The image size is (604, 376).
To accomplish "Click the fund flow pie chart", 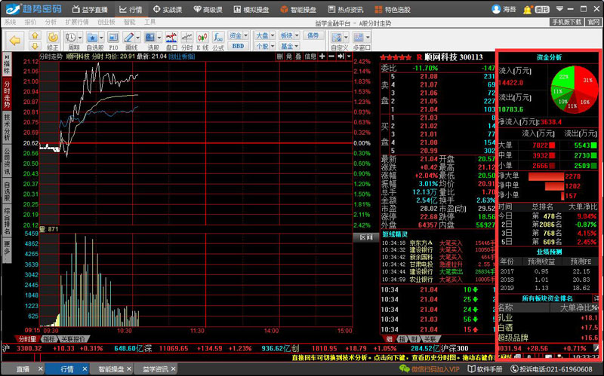I will point(572,89).
